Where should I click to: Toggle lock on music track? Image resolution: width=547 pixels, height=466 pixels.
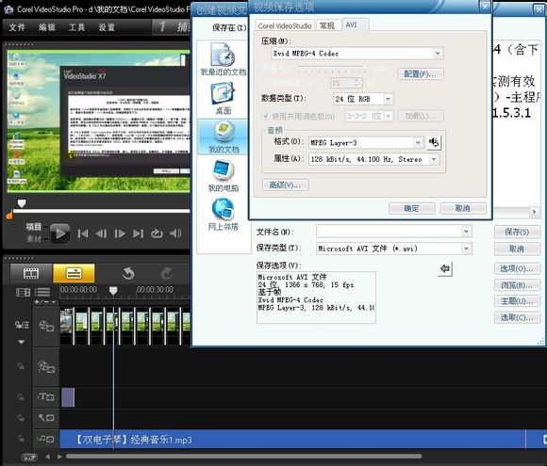tap(21, 438)
